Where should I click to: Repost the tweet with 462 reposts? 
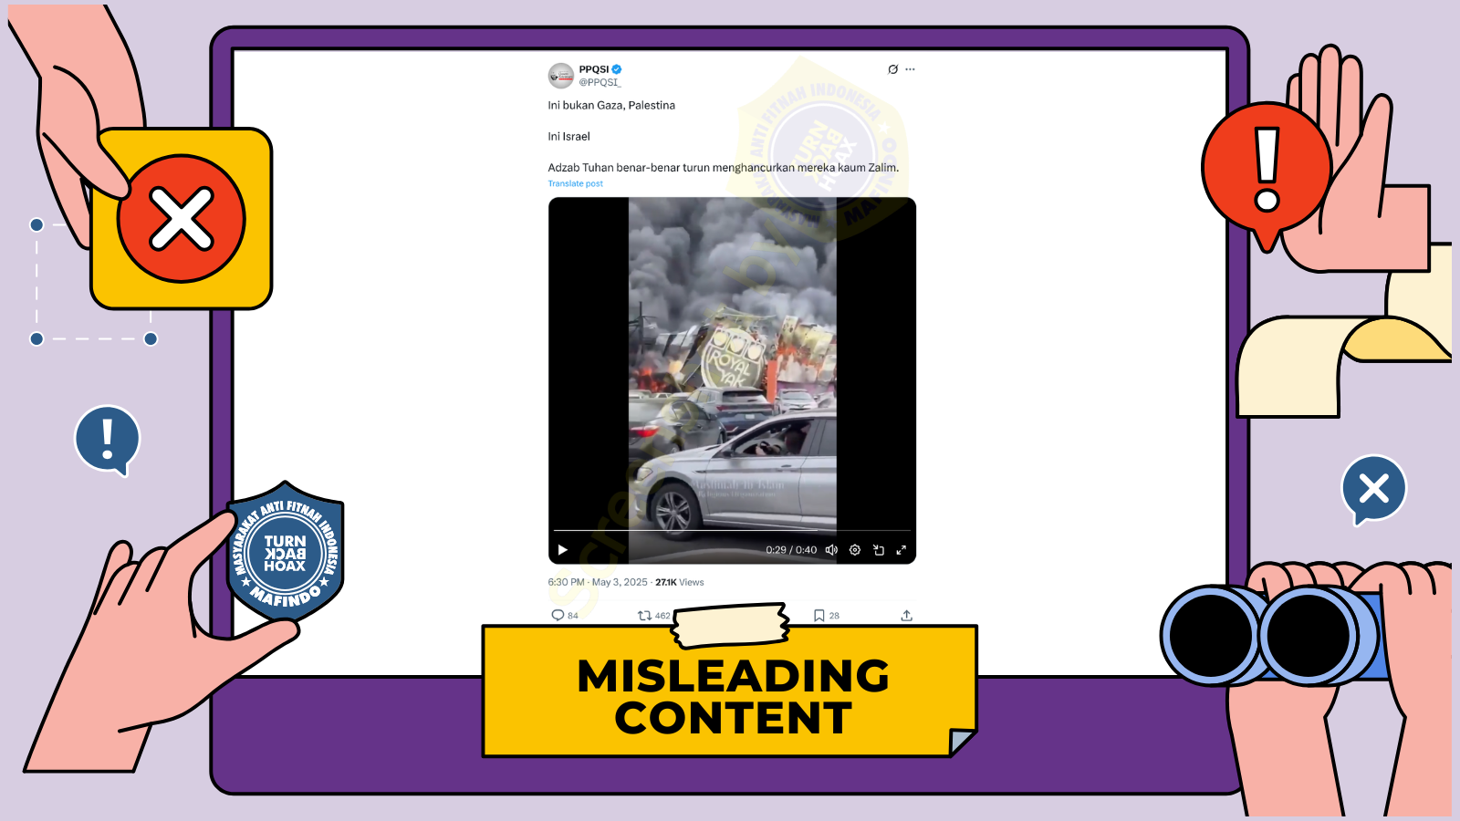pyautogui.click(x=645, y=616)
